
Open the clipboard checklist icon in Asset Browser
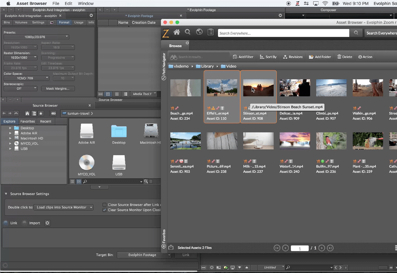tap(211, 32)
